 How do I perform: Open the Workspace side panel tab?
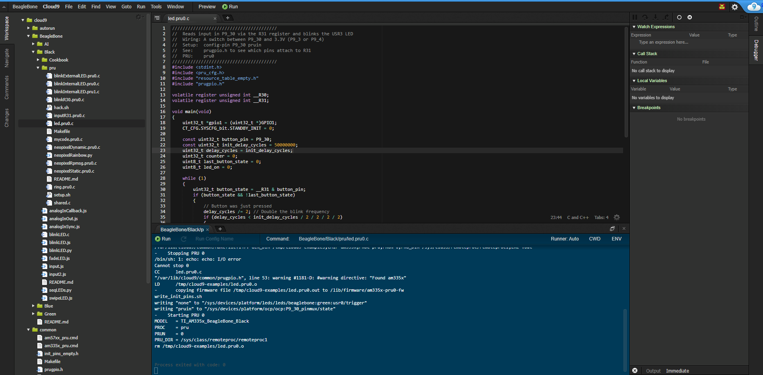point(7,28)
